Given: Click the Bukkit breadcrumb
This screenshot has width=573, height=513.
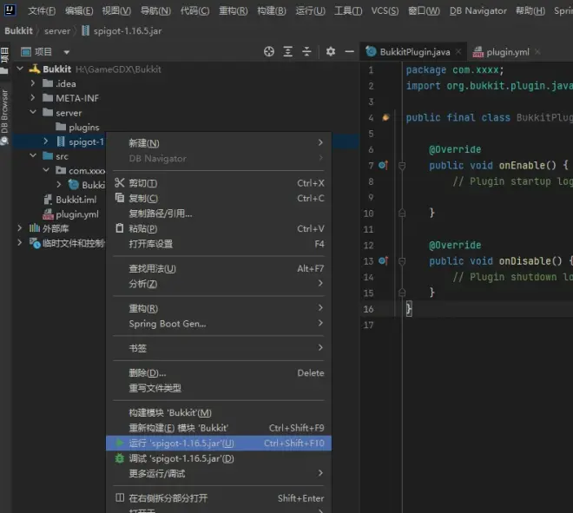Looking at the screenshot, I should click(18, 30).
